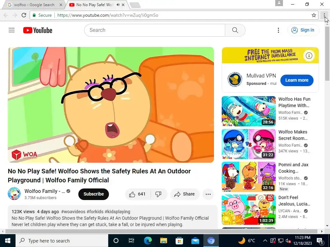
Task: Click the Sign in button
Action: (303, 30)
